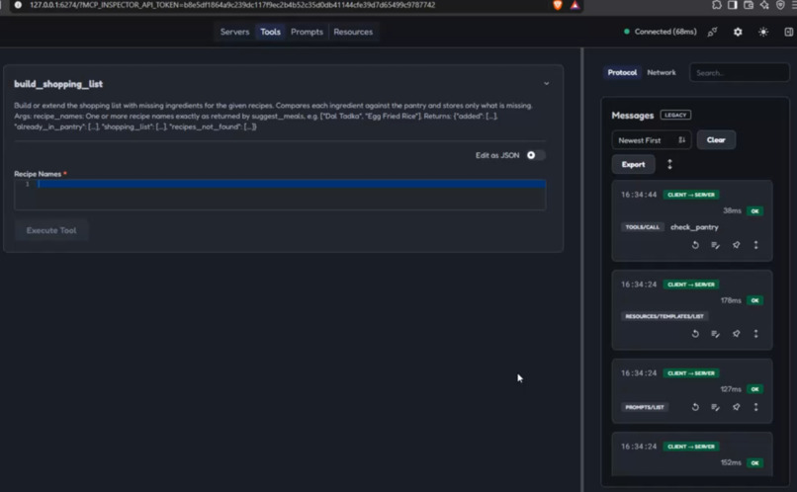Image resolution: width=797 pixels, height=492 pixels.
Task: Edit and resend the prompts/list message
Action: 715,407
